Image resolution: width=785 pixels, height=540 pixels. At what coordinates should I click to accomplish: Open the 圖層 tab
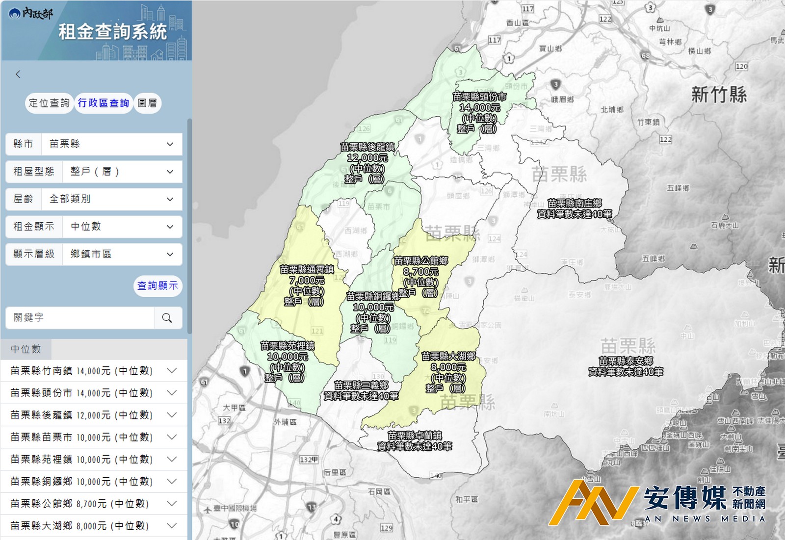click(x=147, y=103)
